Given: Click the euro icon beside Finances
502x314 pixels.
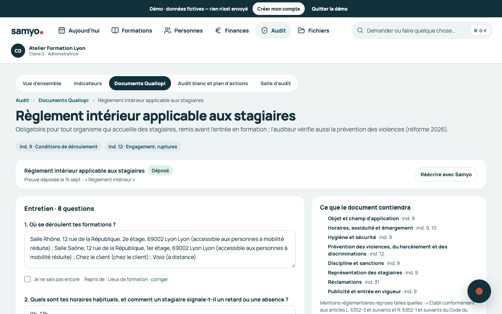Looking at the screenshot, I should point(218,30).
